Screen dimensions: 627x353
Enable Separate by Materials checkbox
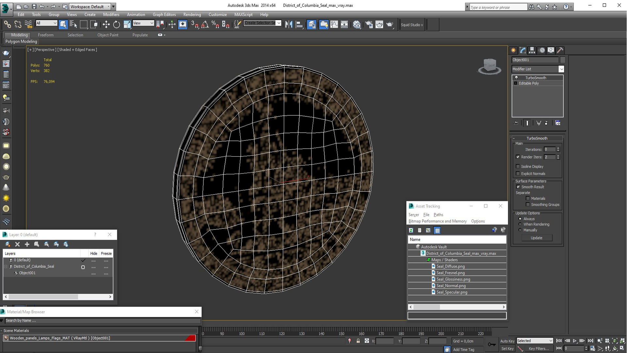pos(528,198)
